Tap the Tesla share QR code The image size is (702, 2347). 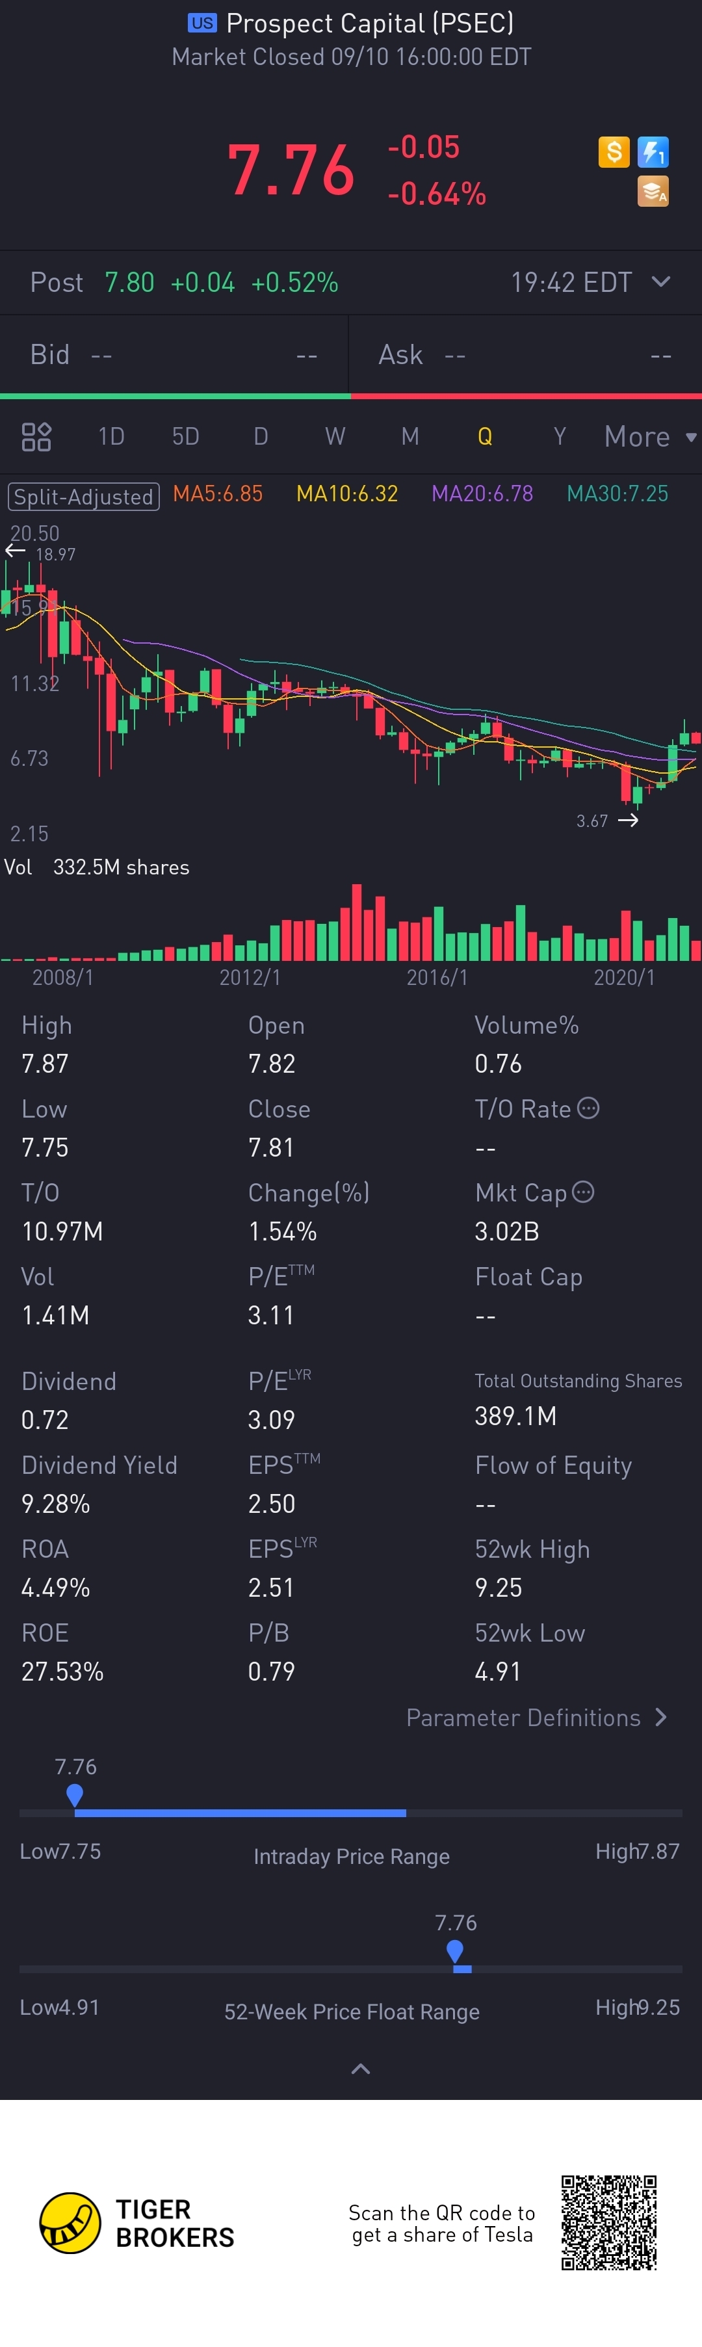tap(608, 2222)
